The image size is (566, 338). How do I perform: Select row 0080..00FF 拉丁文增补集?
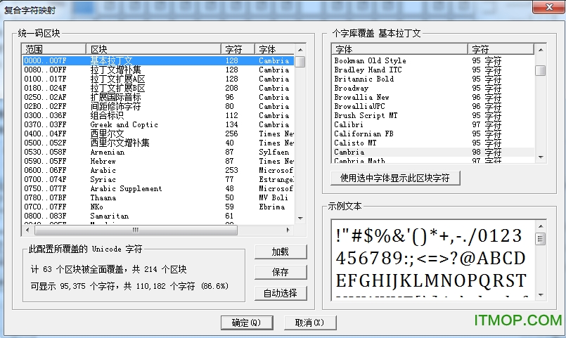158,70
